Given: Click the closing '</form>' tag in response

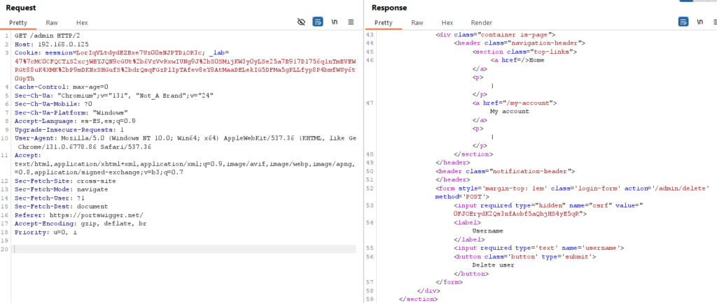Looking at the screenshot, I should click(x=449, y=283).
